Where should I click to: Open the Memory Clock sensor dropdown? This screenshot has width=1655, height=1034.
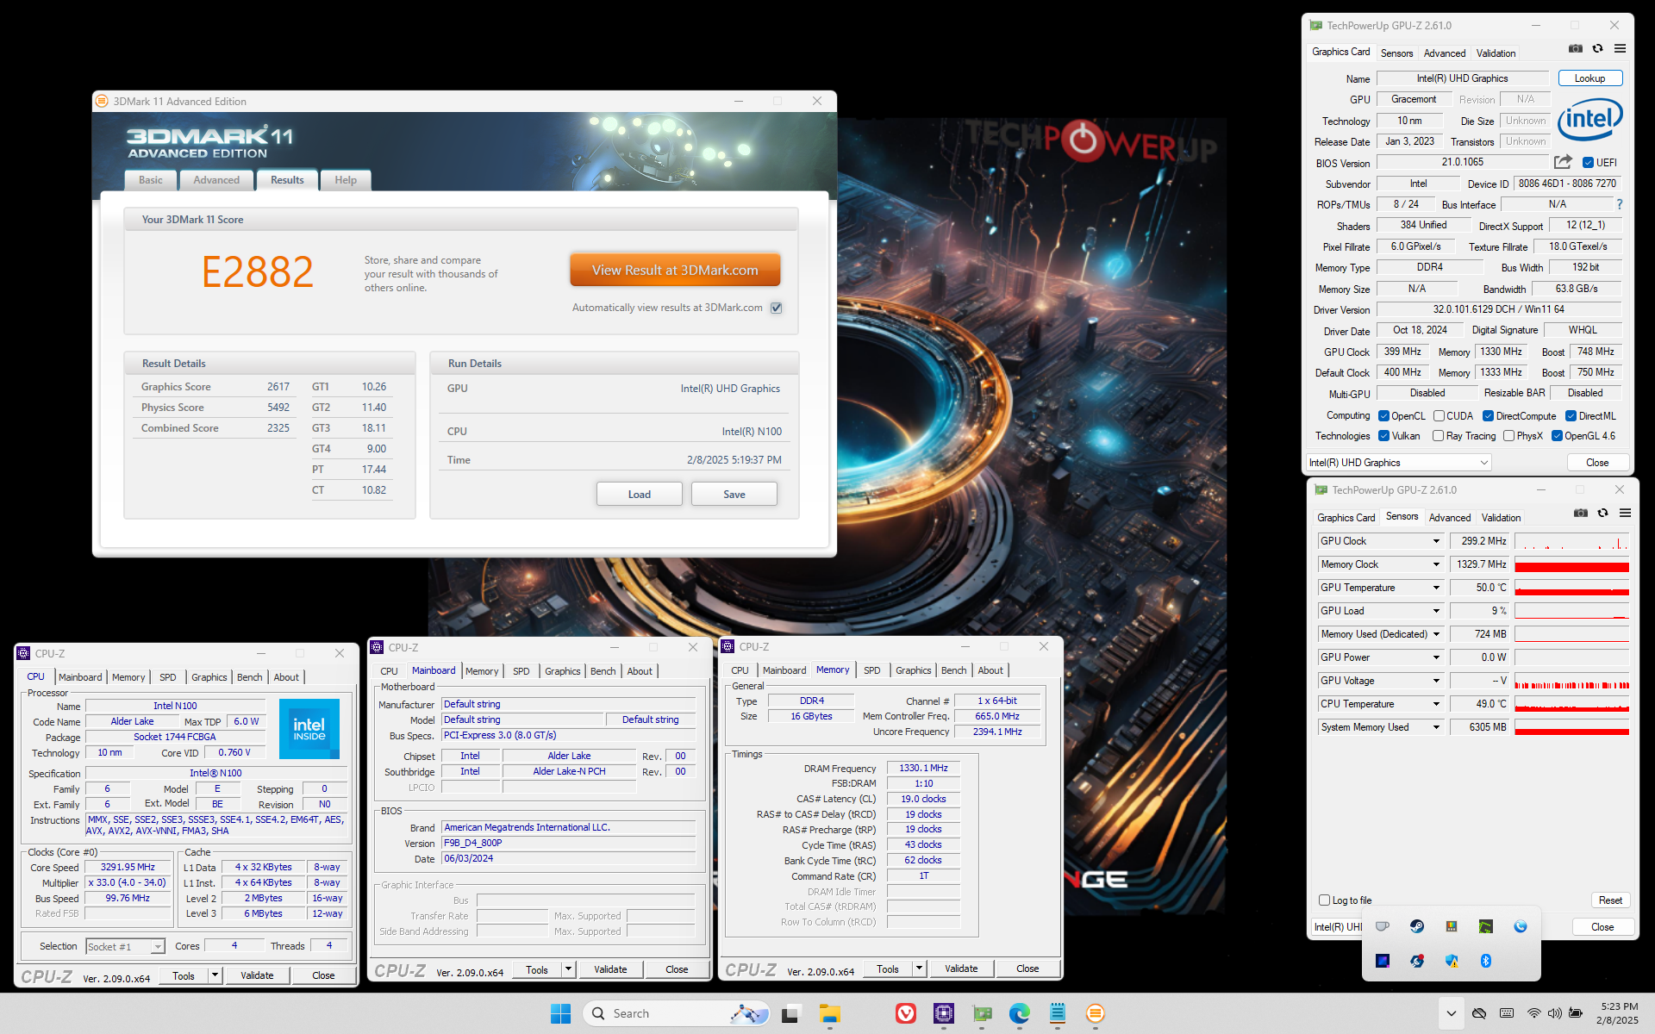pos(1436,564)
